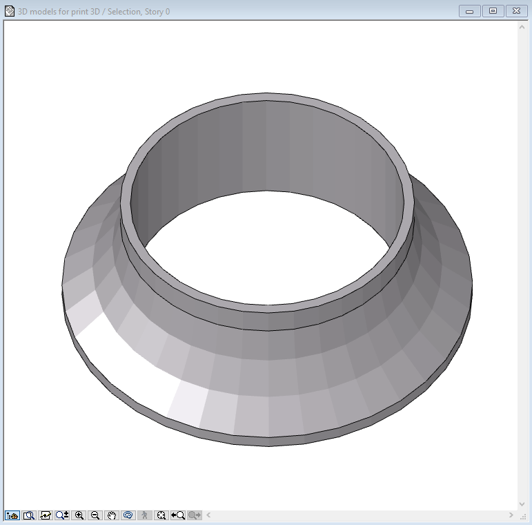Click the grayed Next Zoom icon
The image size is (532, 525).
195,515
